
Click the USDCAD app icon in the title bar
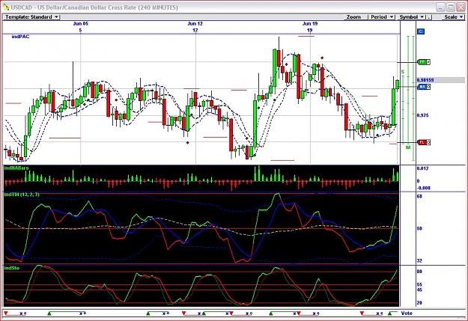6,7
